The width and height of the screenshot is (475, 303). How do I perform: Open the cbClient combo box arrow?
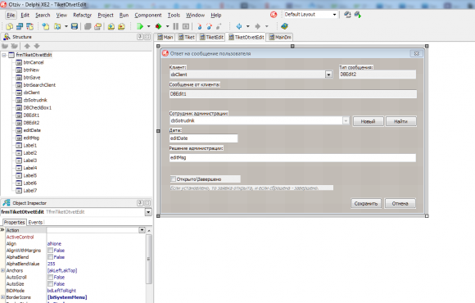point(328,75)
